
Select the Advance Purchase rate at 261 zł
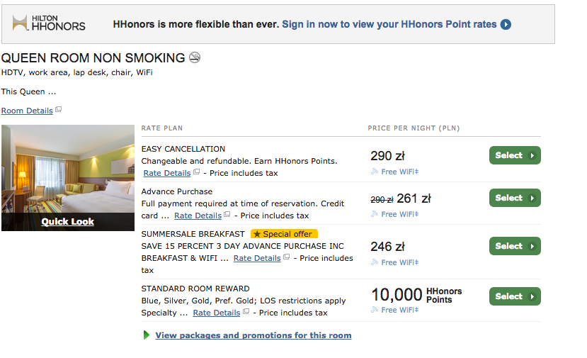(515, 198)
